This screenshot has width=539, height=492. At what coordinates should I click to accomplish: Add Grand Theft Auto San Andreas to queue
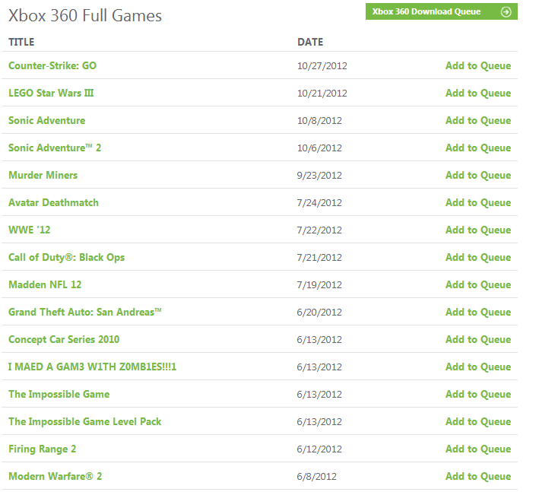[x=478, y=313]
